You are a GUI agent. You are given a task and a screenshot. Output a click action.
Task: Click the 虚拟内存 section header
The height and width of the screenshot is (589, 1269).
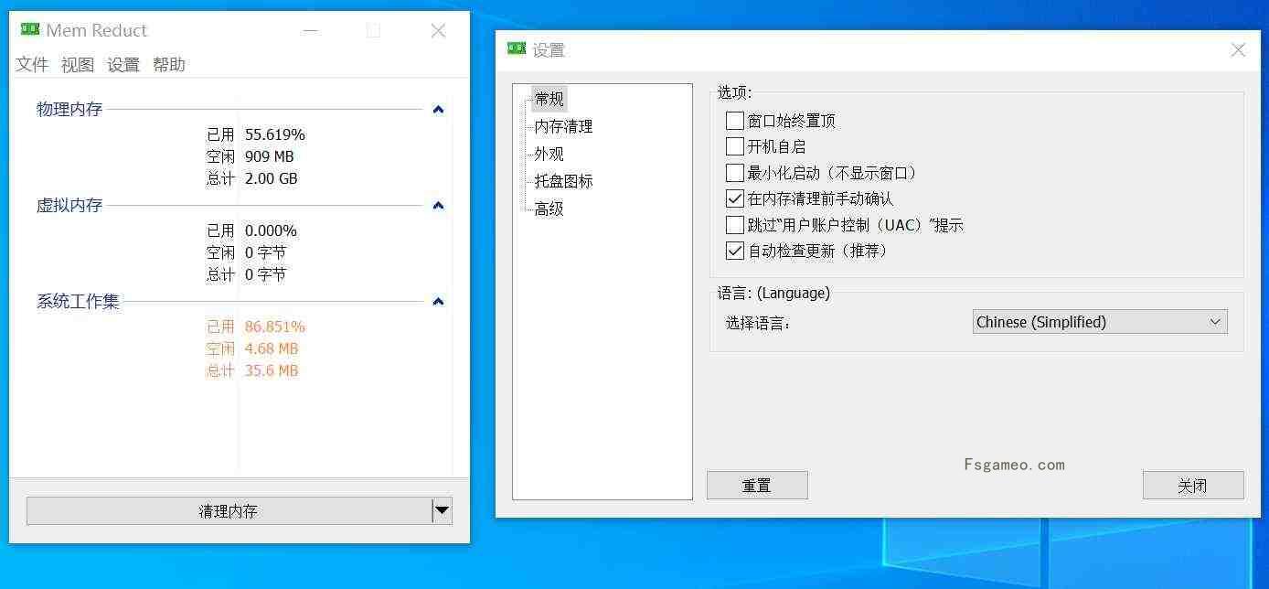pyautogui.click(x=69, y=206)
